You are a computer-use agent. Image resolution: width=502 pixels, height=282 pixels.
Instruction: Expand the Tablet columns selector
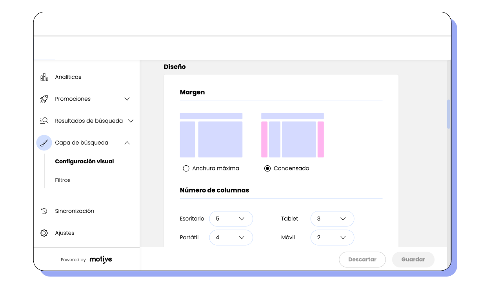tap(332, 219)
